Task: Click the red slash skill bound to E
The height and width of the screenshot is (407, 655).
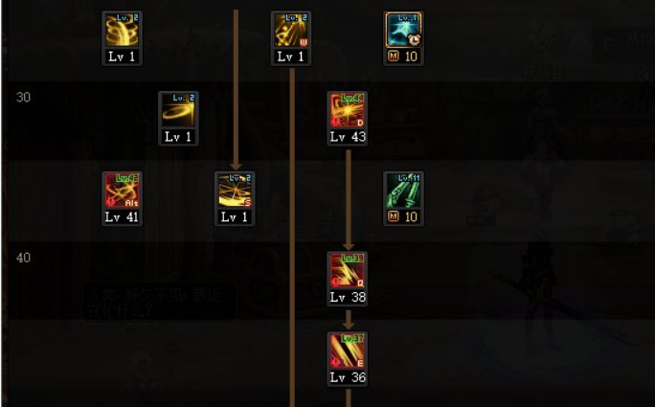Action: pyautogui.click(x=348, y=350)
